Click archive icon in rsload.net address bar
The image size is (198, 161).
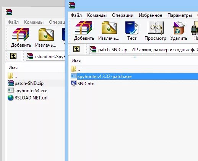pyautogui.click(x=30, y=56)
